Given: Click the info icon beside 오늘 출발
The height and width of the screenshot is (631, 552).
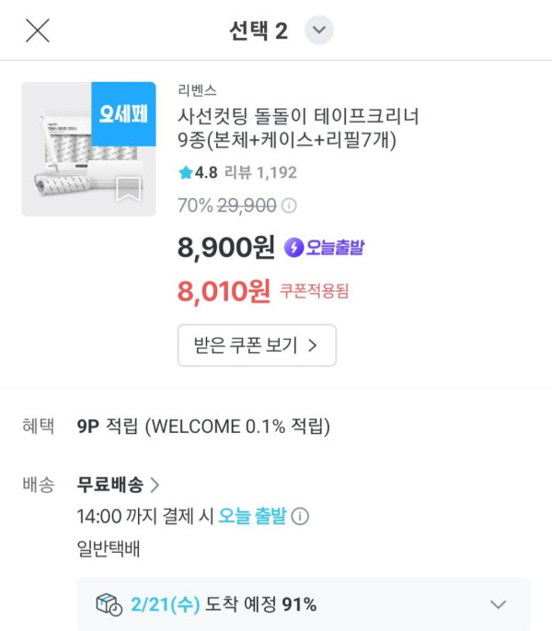Looking at the screenshot, I should tap(300, 516).
